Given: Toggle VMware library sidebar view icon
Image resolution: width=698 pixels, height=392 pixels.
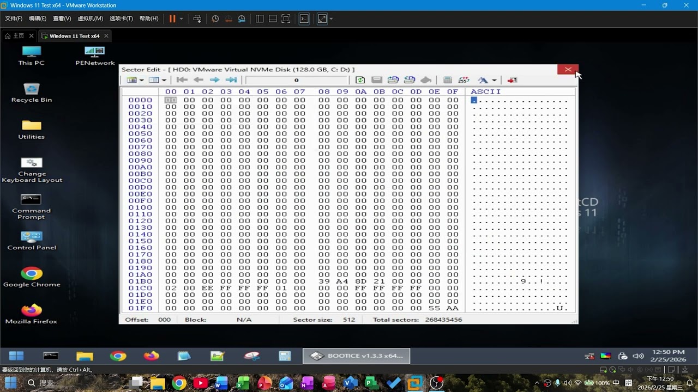Looking at the screenshot, I should coord(260,19).
